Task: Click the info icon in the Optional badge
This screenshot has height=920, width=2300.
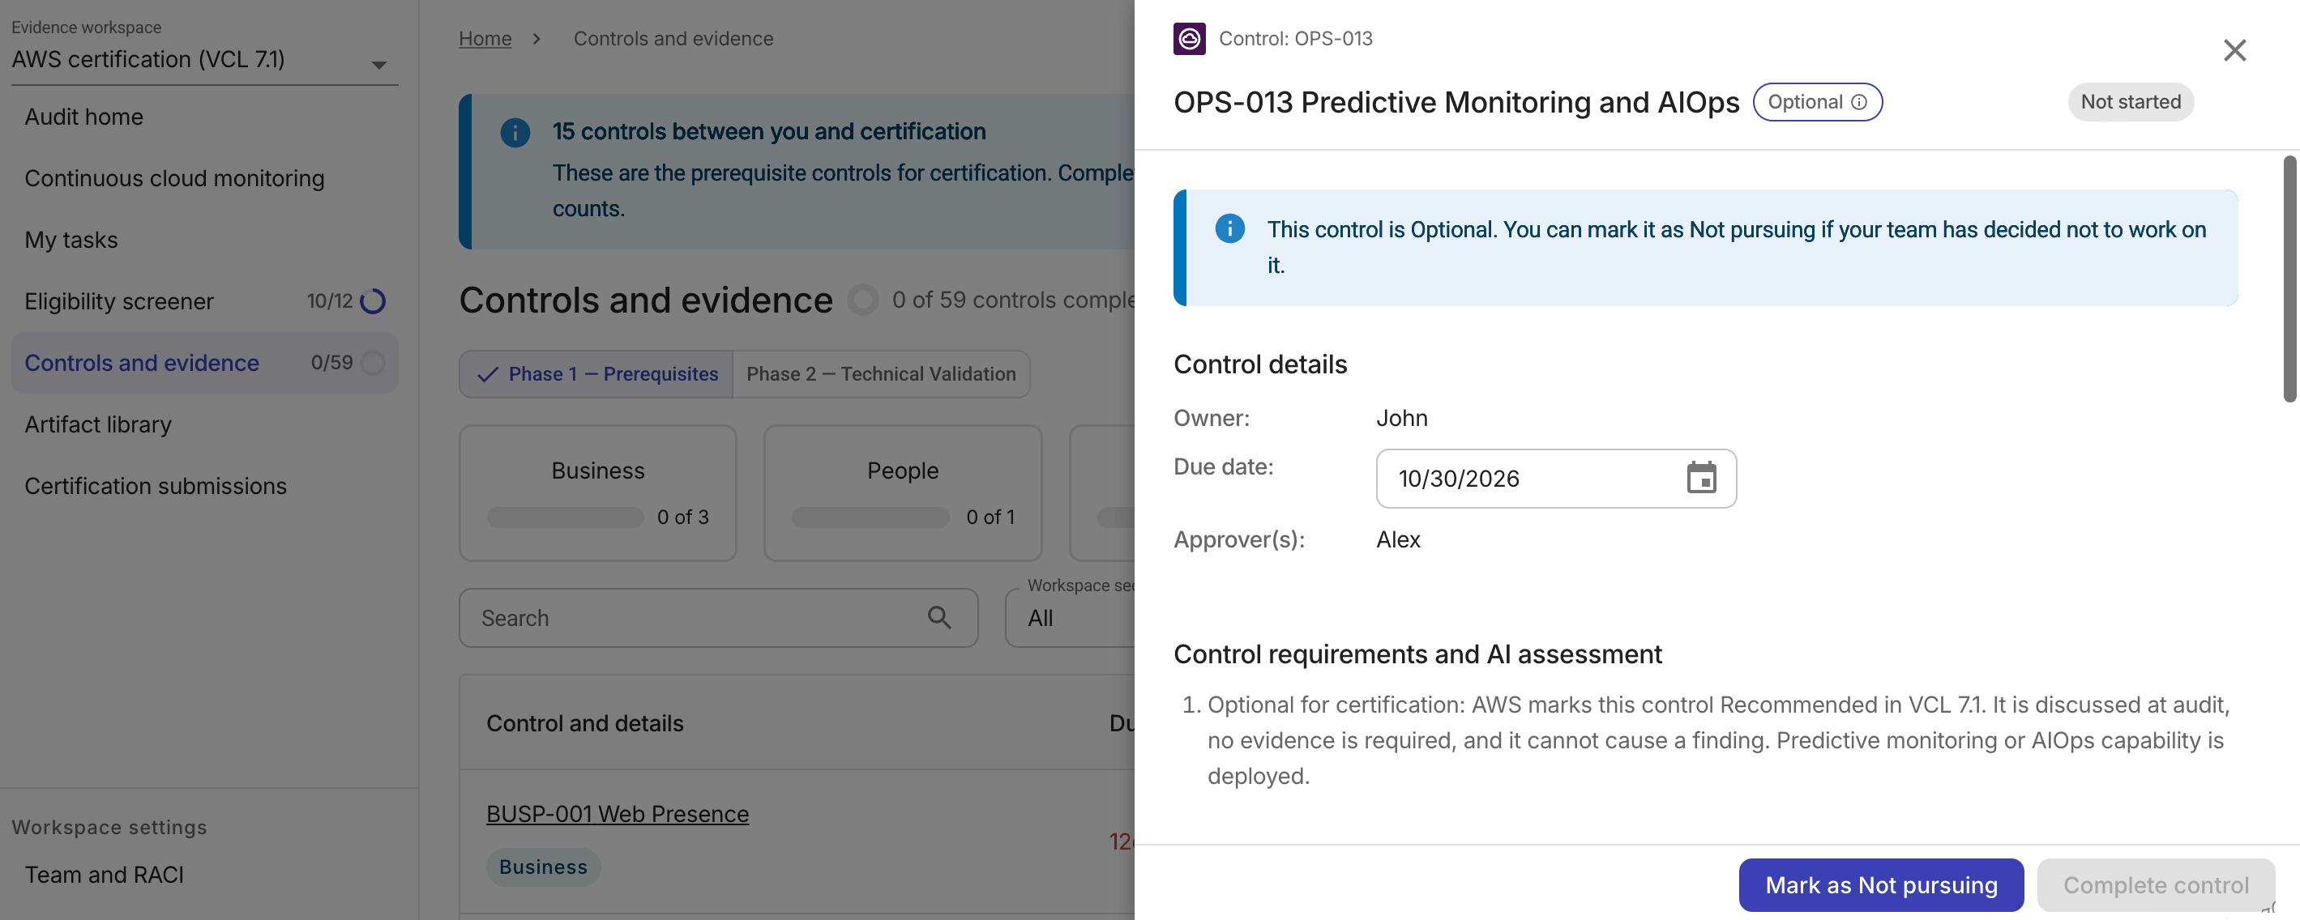Action: click(x=1859, y=102)
